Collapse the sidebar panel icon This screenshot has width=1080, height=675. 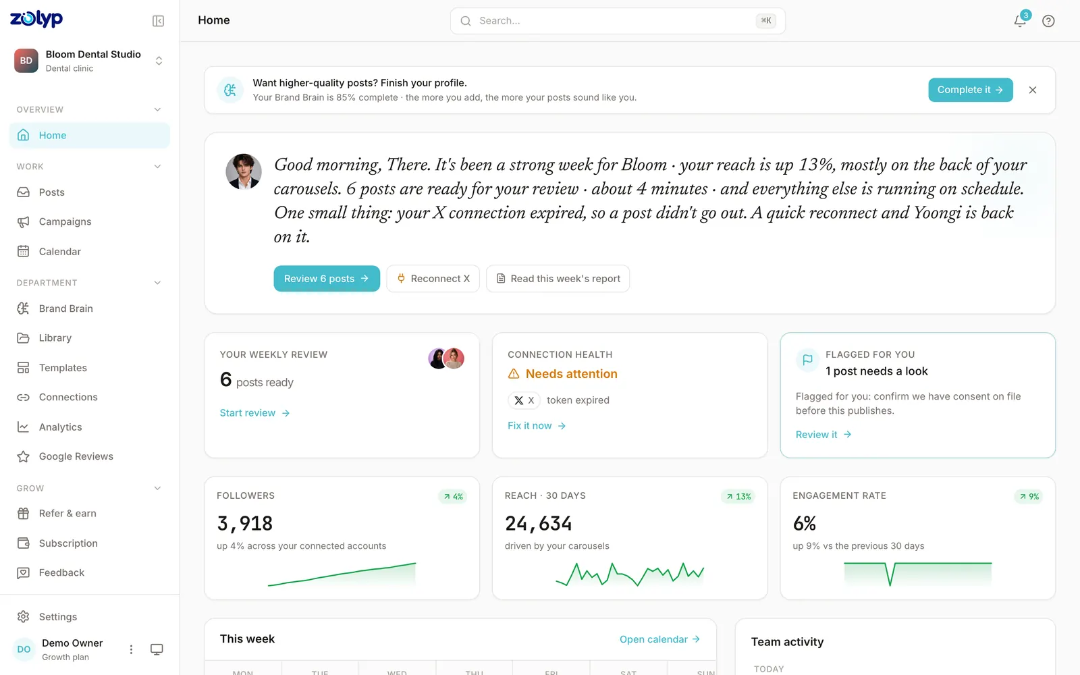pyautogui.click(x=158, y=21)
